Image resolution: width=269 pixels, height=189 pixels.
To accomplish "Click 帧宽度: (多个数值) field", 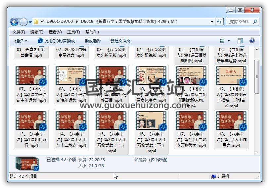I will pyautogui.click(x=151, y=160).
